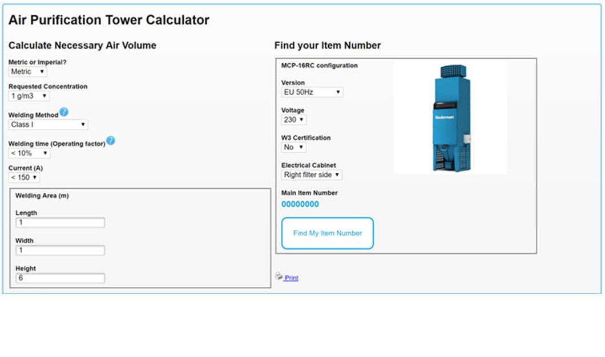Click the Print link
The image size is (605, 357).
(x=291, y=278)
